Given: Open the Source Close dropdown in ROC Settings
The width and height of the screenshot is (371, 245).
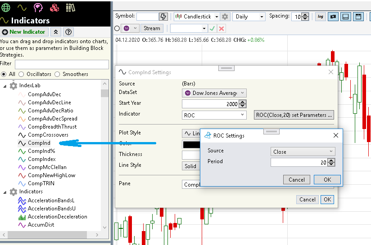Looking at the screenshot, I should [x=303, y=151].
